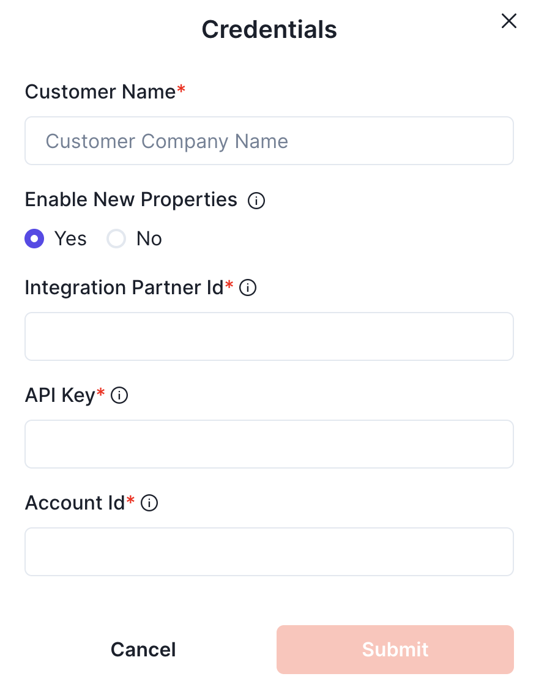This screenshot has width=536, height=690.
Task: Close the Credentials dialog with the X
Action: [508, 21]
